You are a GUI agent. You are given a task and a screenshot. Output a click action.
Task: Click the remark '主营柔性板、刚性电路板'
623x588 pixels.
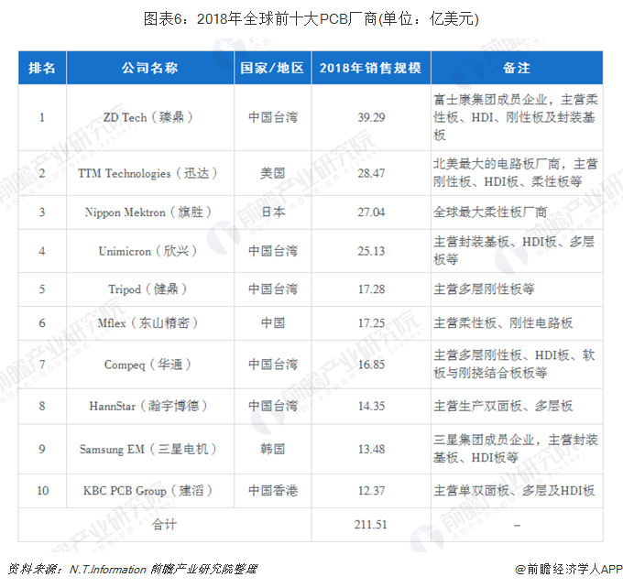point(503,323)
